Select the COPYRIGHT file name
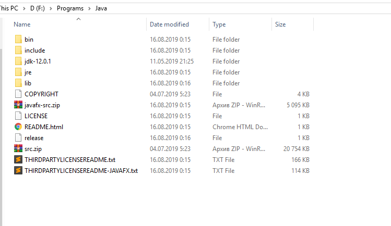The width and height of the screenshot is (391, 226). click(41, 94)
